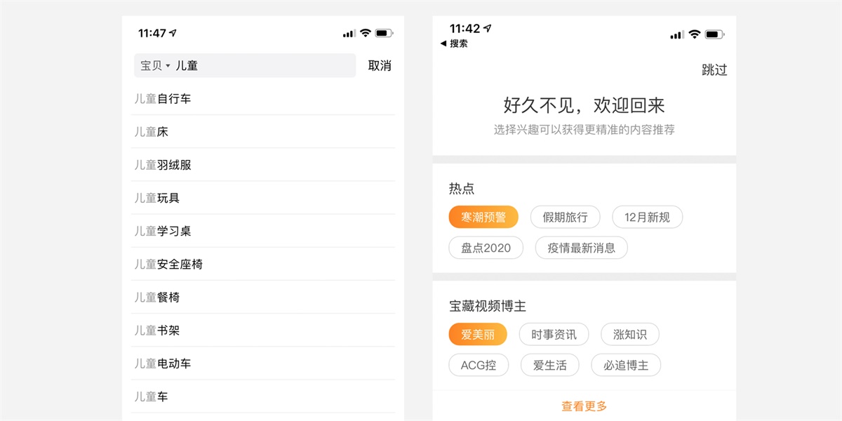Viewport: 842px width, 421px height.
Task: Select the 爱生活 blogger tag
Action: pyautogui.click(x=550, y=365)
